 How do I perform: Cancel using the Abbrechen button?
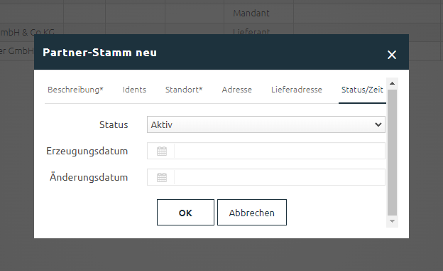click(x=252, y=213)
